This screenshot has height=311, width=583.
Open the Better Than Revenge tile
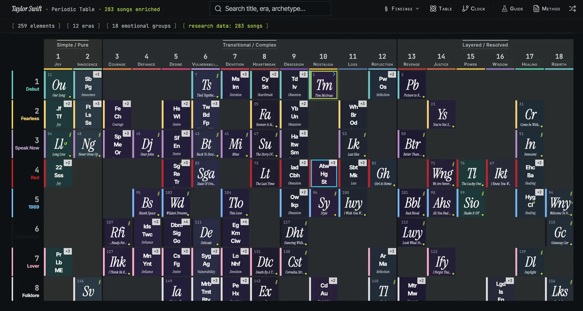pos(412,144)
